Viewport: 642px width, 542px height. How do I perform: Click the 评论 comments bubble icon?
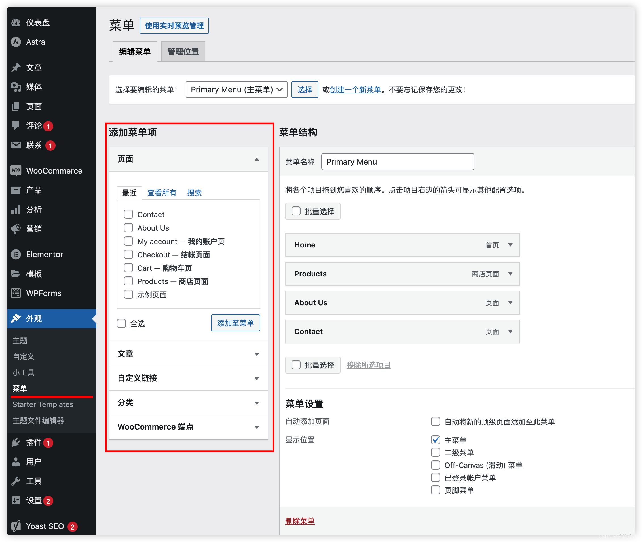[16, 125]
